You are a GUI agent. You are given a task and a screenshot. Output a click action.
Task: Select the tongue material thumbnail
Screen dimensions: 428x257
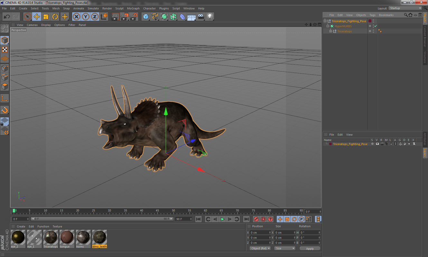click(x=67, y=239)
